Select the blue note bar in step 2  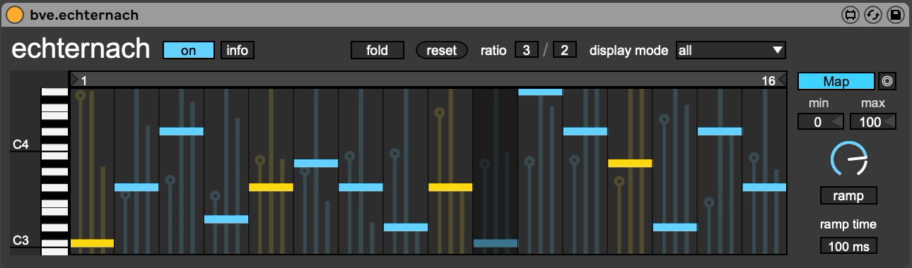136,187
